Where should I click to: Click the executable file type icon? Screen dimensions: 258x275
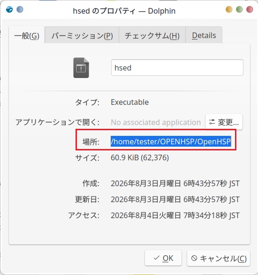point(81,68)
